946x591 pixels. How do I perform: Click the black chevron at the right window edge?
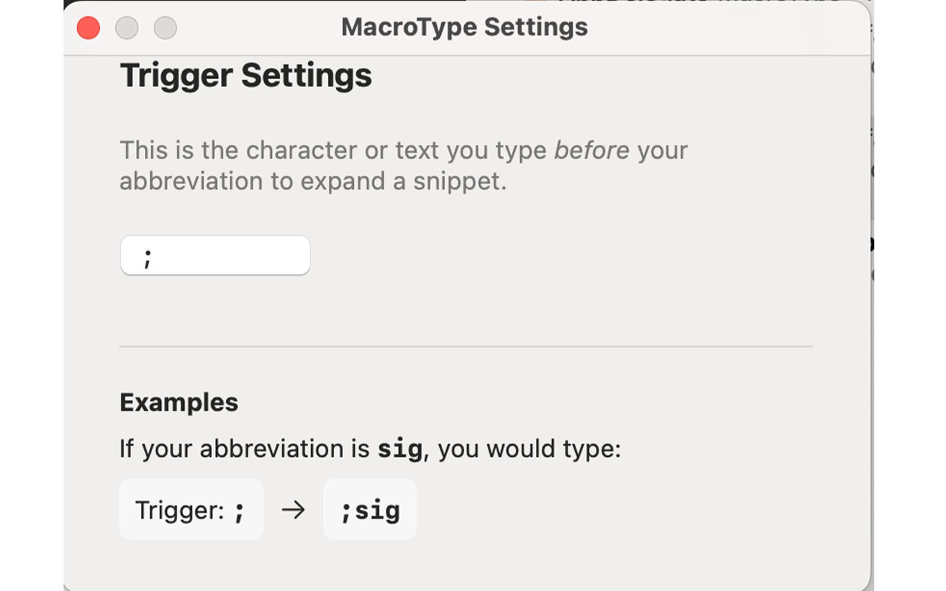pyautogui.click(x=871, y=245)
